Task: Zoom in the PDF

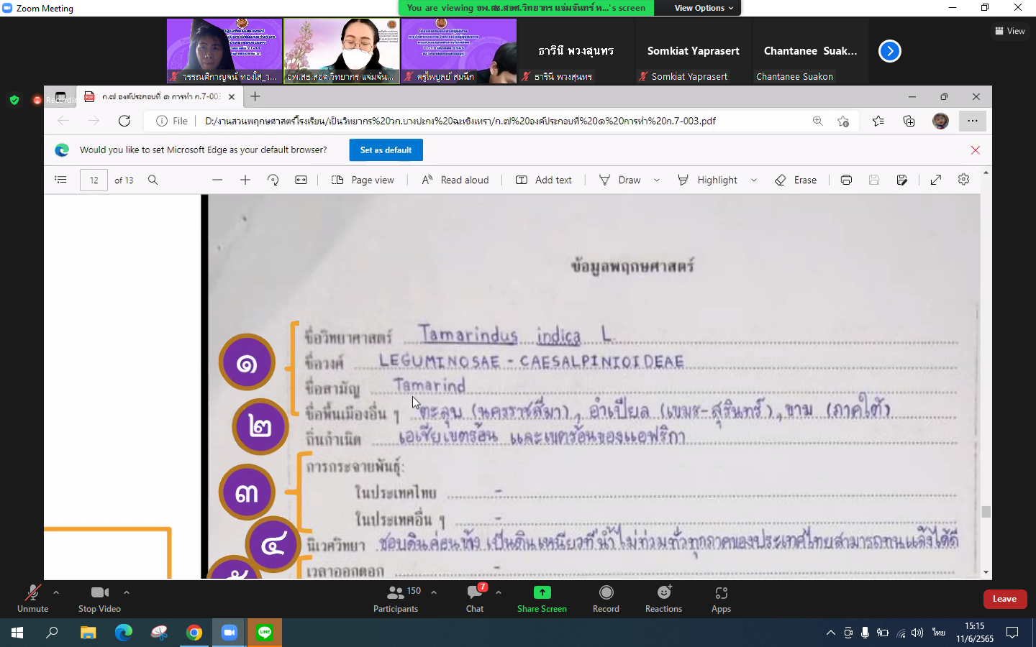Action: pyautogui.click(x=245, y=180)
